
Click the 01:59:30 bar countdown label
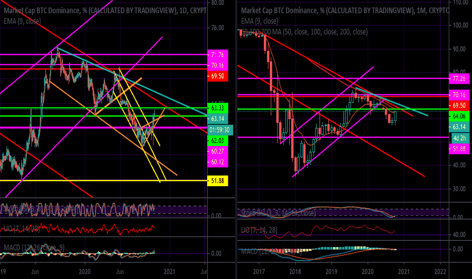[x=220, y=130]
